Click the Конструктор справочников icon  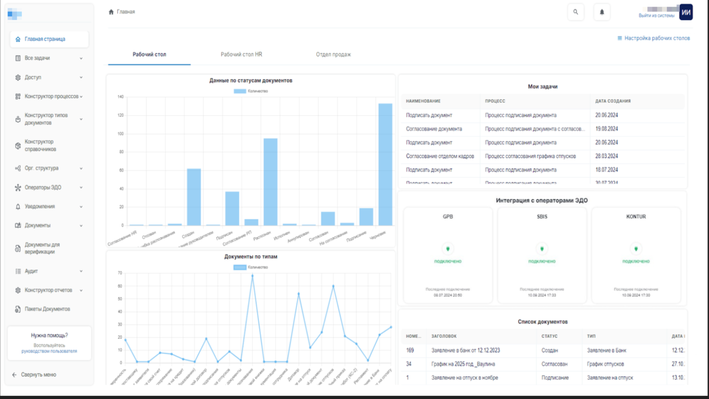tap(18, 146)
